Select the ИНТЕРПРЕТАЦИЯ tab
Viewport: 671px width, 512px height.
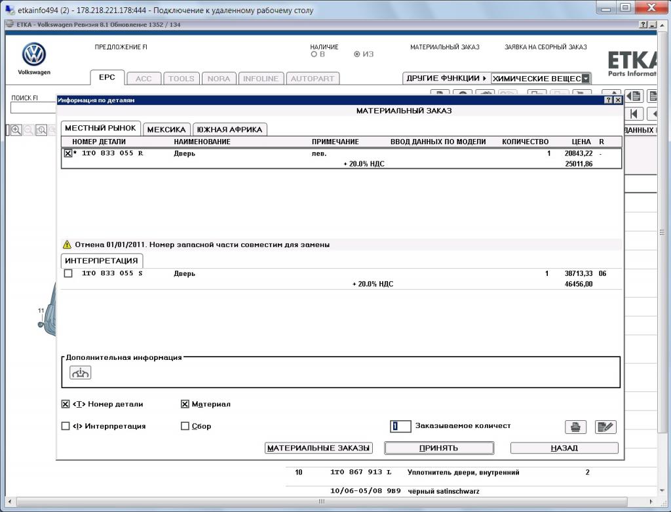coord(102,261)
